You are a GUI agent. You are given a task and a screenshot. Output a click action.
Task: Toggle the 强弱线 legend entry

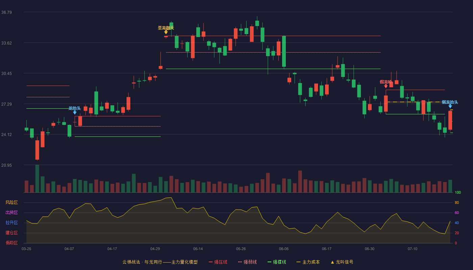pyautogui.click(x=247, y=262)
